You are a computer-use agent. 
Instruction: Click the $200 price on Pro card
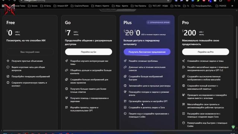coord(189,33)
